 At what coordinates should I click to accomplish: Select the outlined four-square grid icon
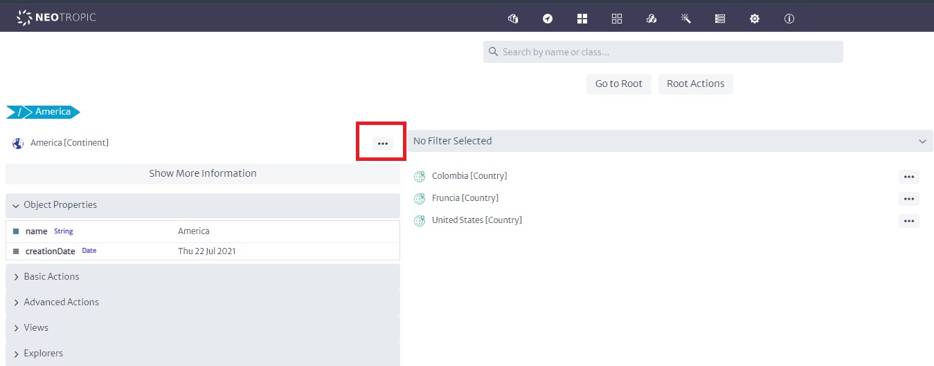pyautogui.click(x=617, y=19)
